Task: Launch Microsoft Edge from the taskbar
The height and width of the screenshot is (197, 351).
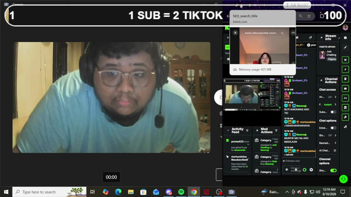Action: coord(118,192)
